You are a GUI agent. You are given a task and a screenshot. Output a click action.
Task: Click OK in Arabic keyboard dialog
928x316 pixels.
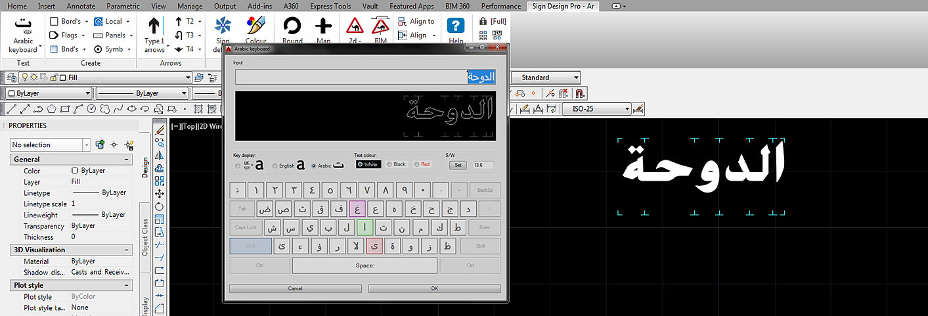(x=434, y=288)
